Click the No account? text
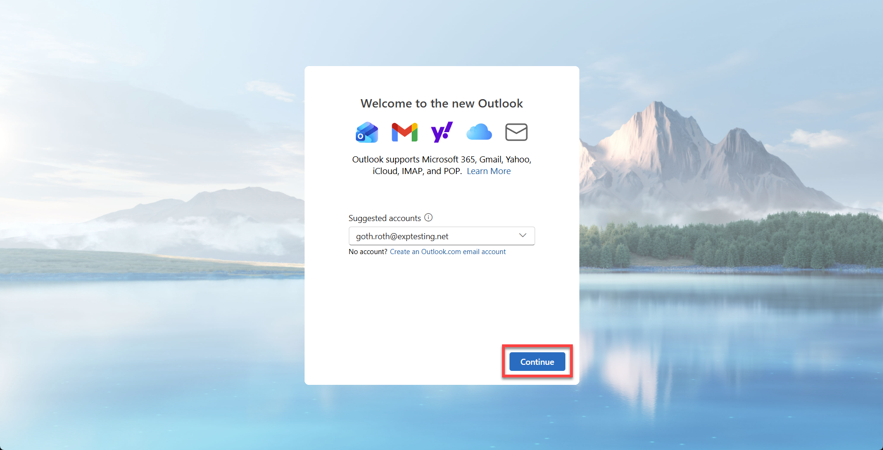This screenshot has height=450, width=883. pyautogui.click(x=368, y=252)
